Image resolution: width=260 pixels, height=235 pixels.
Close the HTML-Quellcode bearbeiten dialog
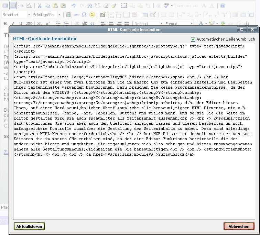[x=252, y=29]
